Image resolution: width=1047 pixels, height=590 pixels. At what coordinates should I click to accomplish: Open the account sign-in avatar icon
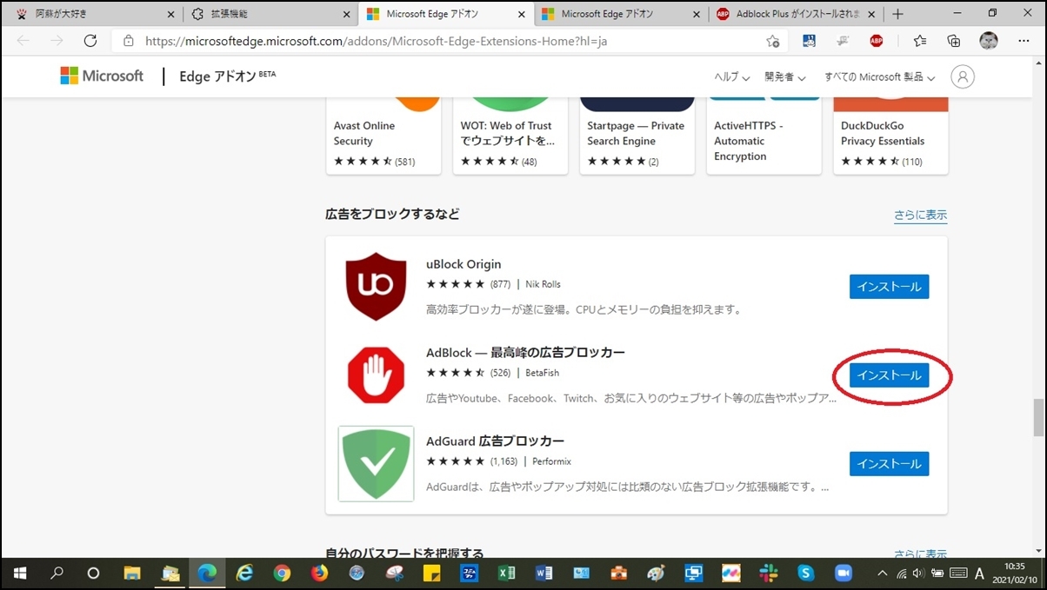pos(963,76)
